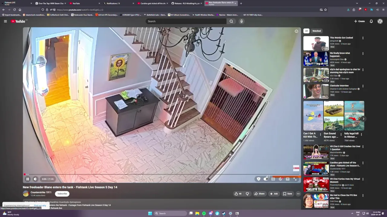Open the browser application menu
This screenshot has height=217, width=387.
(383, 10)
